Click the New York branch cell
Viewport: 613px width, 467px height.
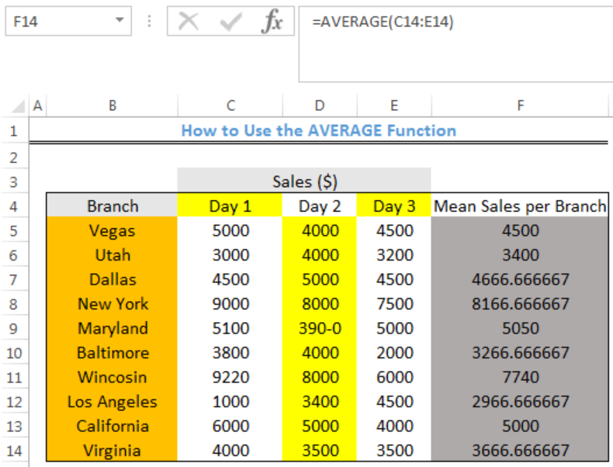point(113,304)
